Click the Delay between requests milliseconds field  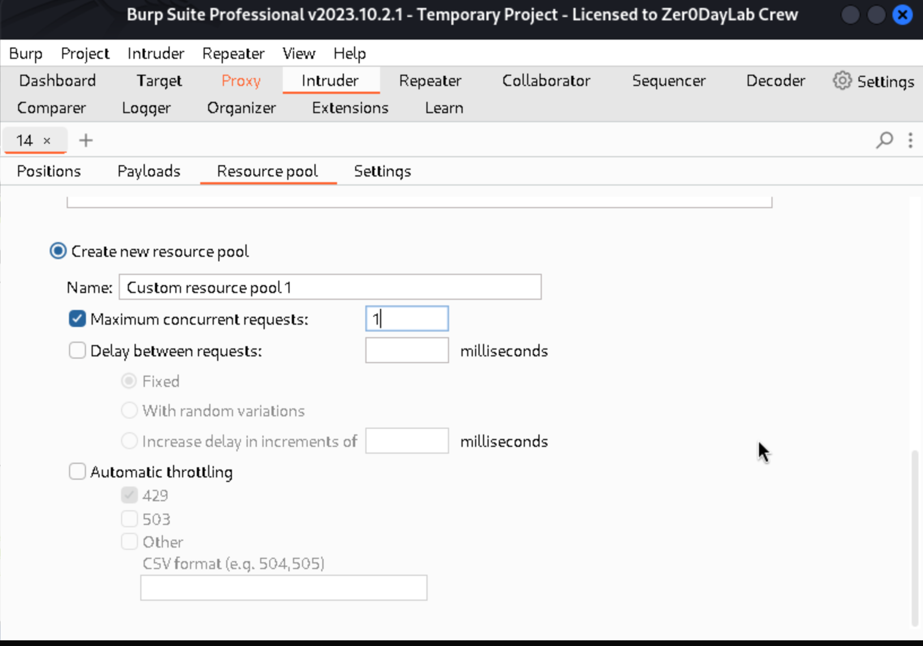(407, 351)
